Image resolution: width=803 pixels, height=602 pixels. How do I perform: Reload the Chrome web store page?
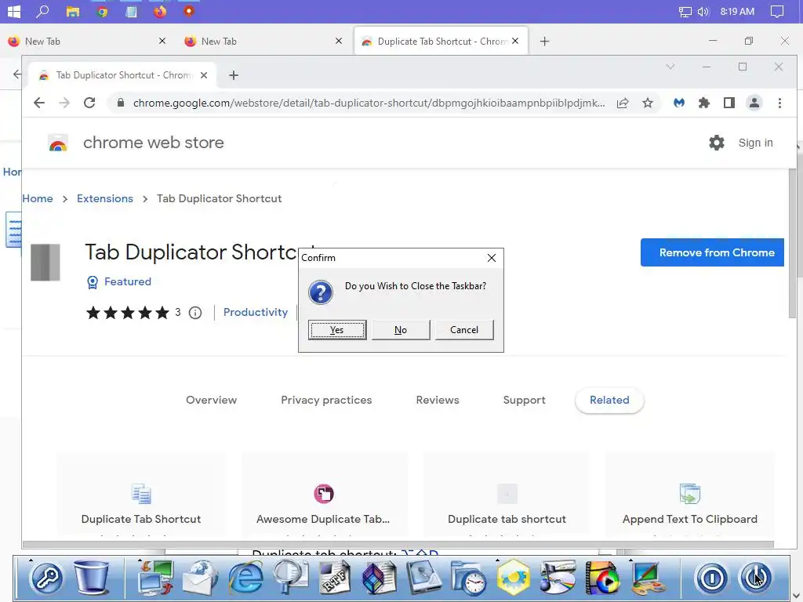[89, 103]
